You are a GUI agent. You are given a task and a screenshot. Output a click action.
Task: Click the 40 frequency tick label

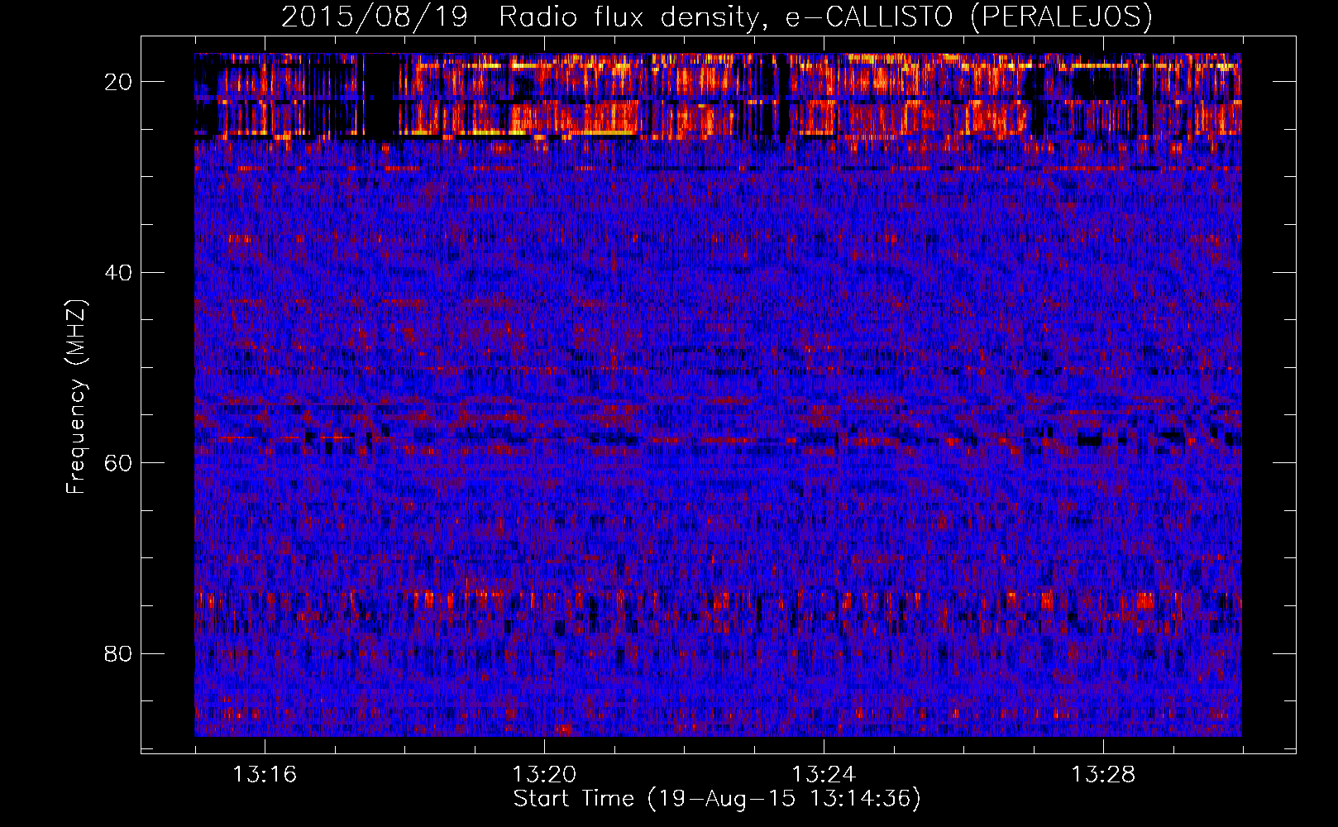(118, 273)
